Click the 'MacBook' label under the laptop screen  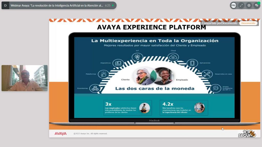pyautogui.click(x=154, y=120)
